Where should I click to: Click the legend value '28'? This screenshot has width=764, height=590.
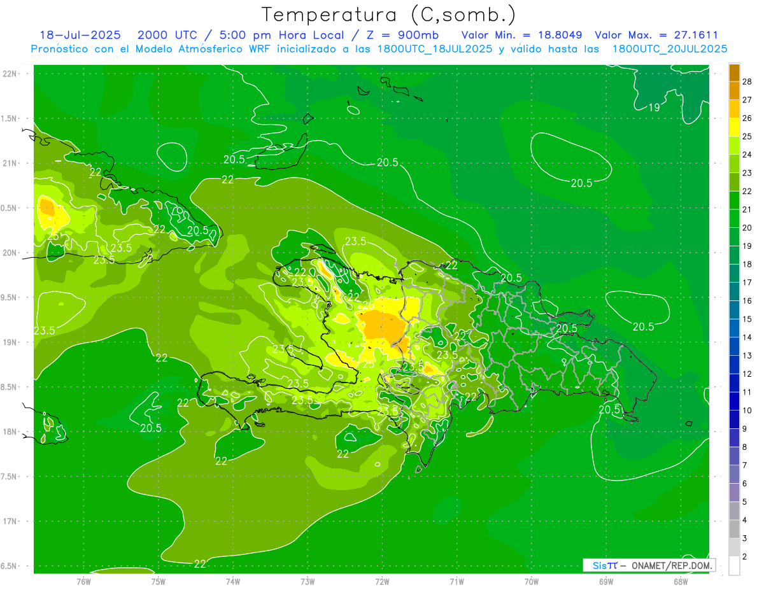tap(747, 81)
